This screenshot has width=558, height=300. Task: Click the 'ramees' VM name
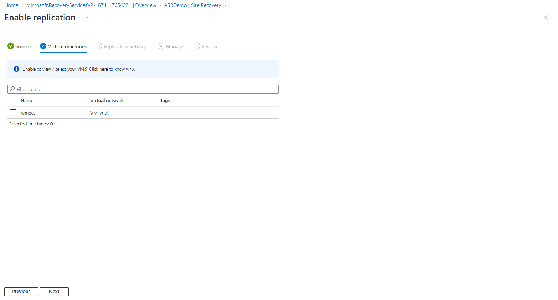coord(28,113)
